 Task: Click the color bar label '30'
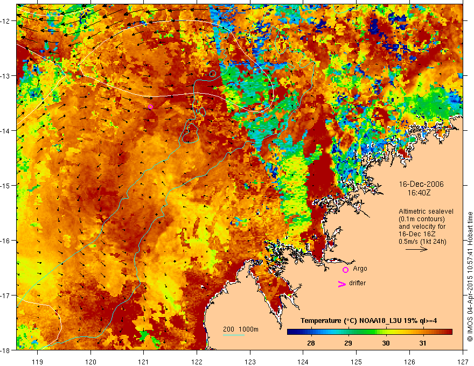(386, 343)
